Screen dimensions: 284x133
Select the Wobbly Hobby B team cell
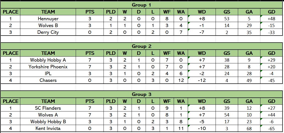pyautogui.click(x=48, y=122)
